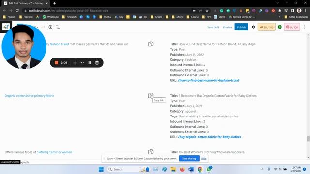Click the site logo in the editor corner
Image resolution: width=310 pixels, height=174 pixels.
coord(6,27)
